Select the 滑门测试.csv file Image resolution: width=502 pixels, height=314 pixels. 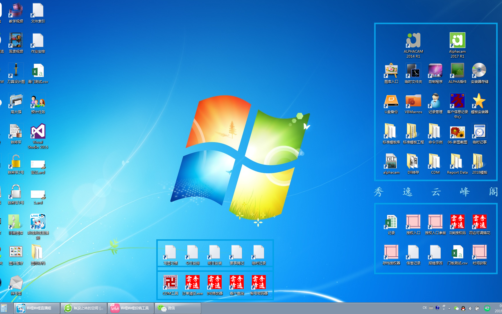(x=38, y=73)
